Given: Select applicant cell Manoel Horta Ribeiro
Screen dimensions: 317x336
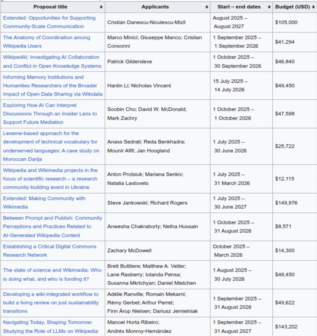Looking at the screenshot, I should point(158,327).
